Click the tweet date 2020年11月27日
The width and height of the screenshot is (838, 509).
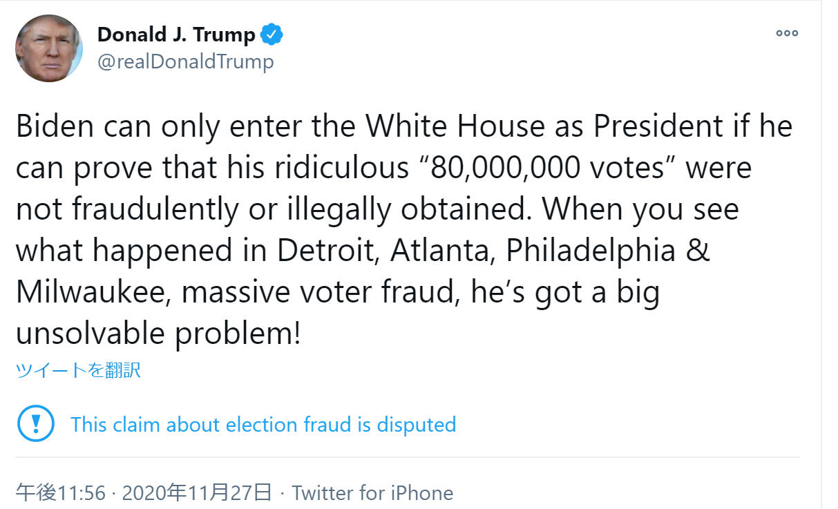pos(197,492)
